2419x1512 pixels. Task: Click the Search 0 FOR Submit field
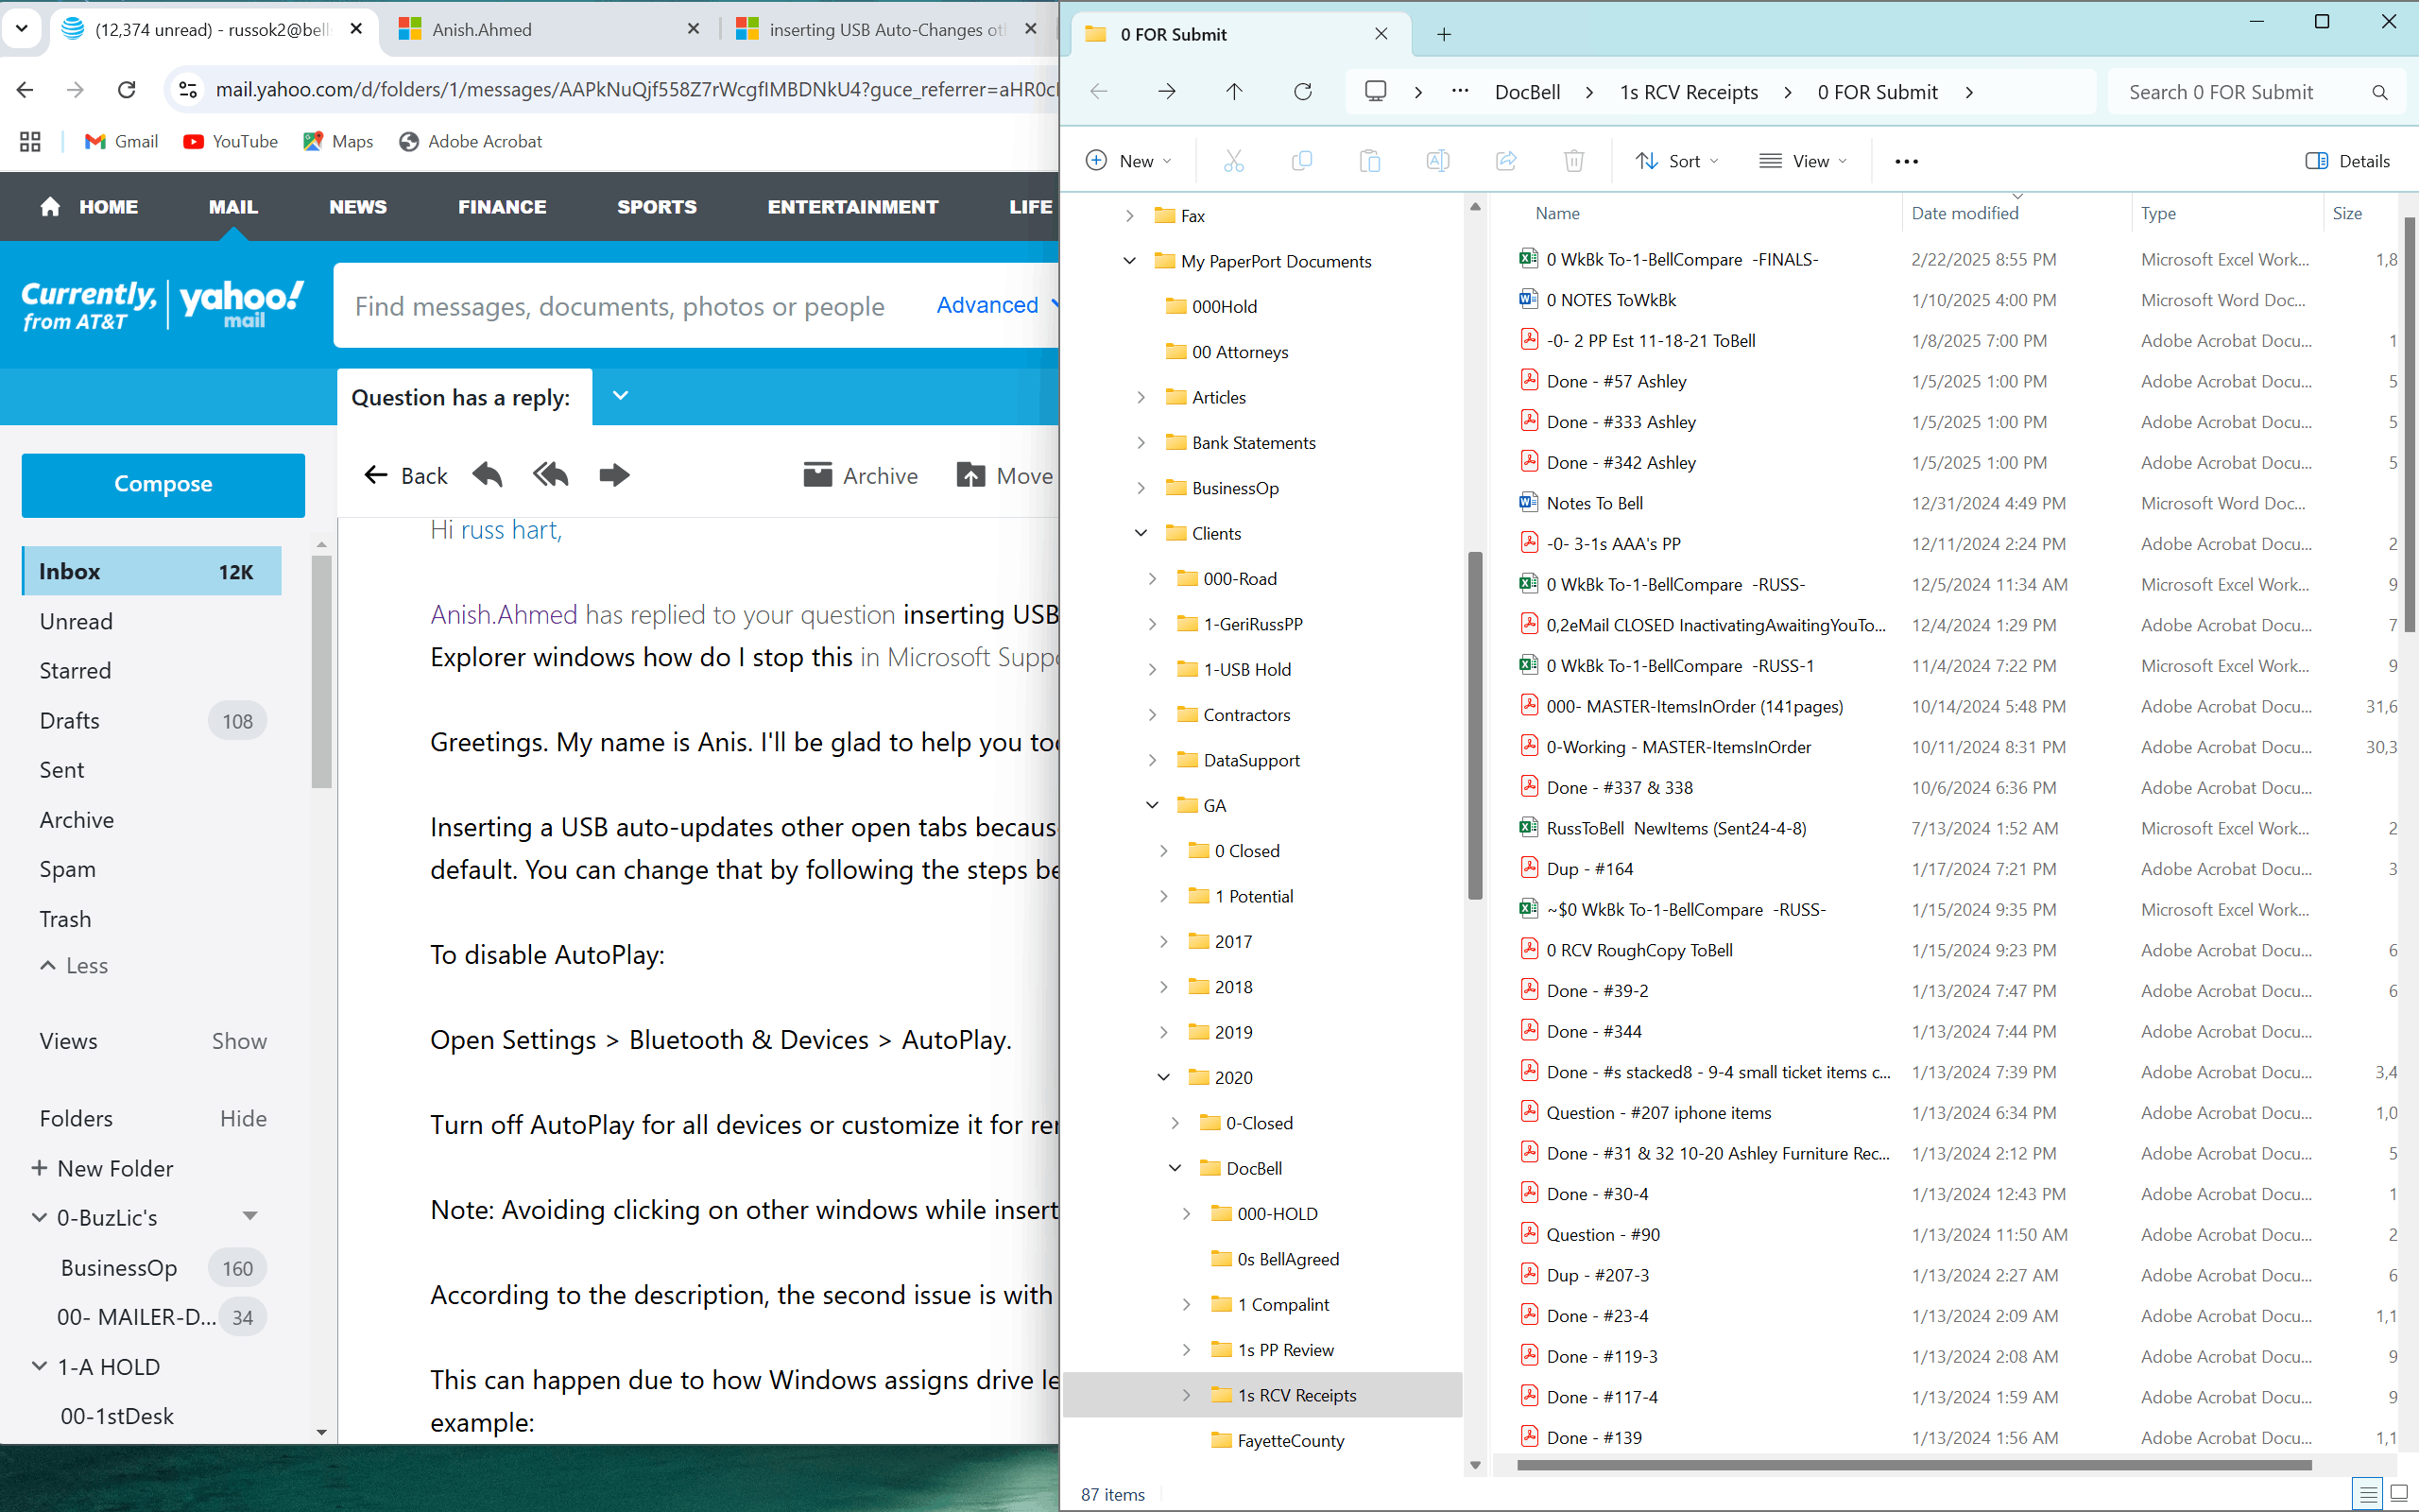click(x=2239, y=92)
